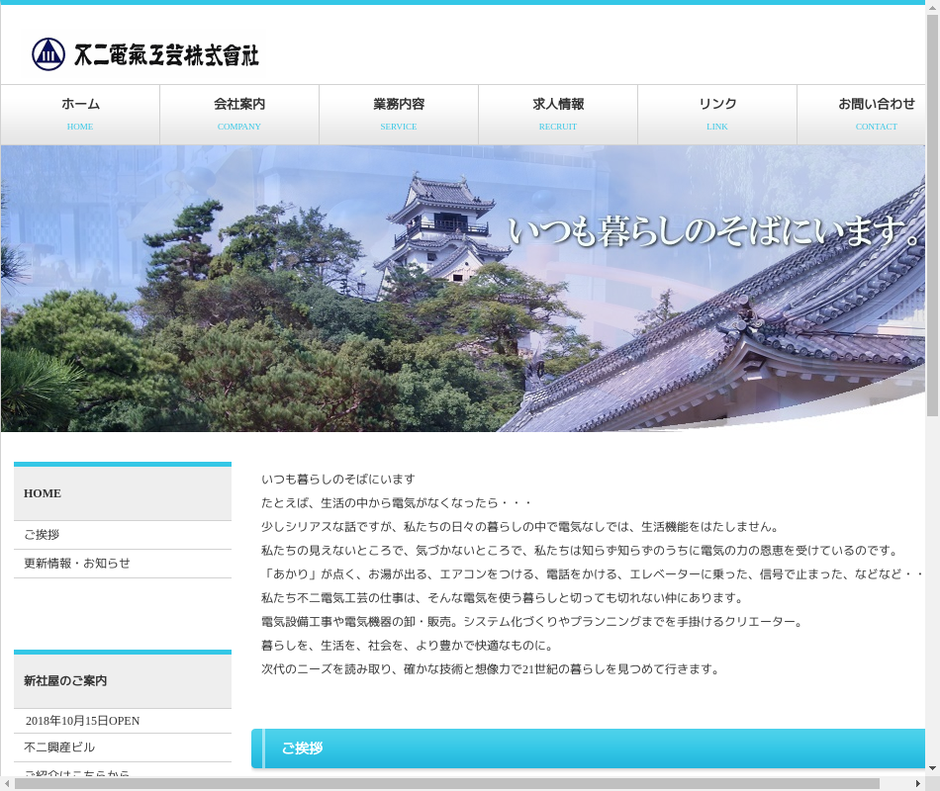940x791 pixels.
Task: Click the ご挨拶 sidebar link
Action: pyautogui.click(x=42, y=535)
